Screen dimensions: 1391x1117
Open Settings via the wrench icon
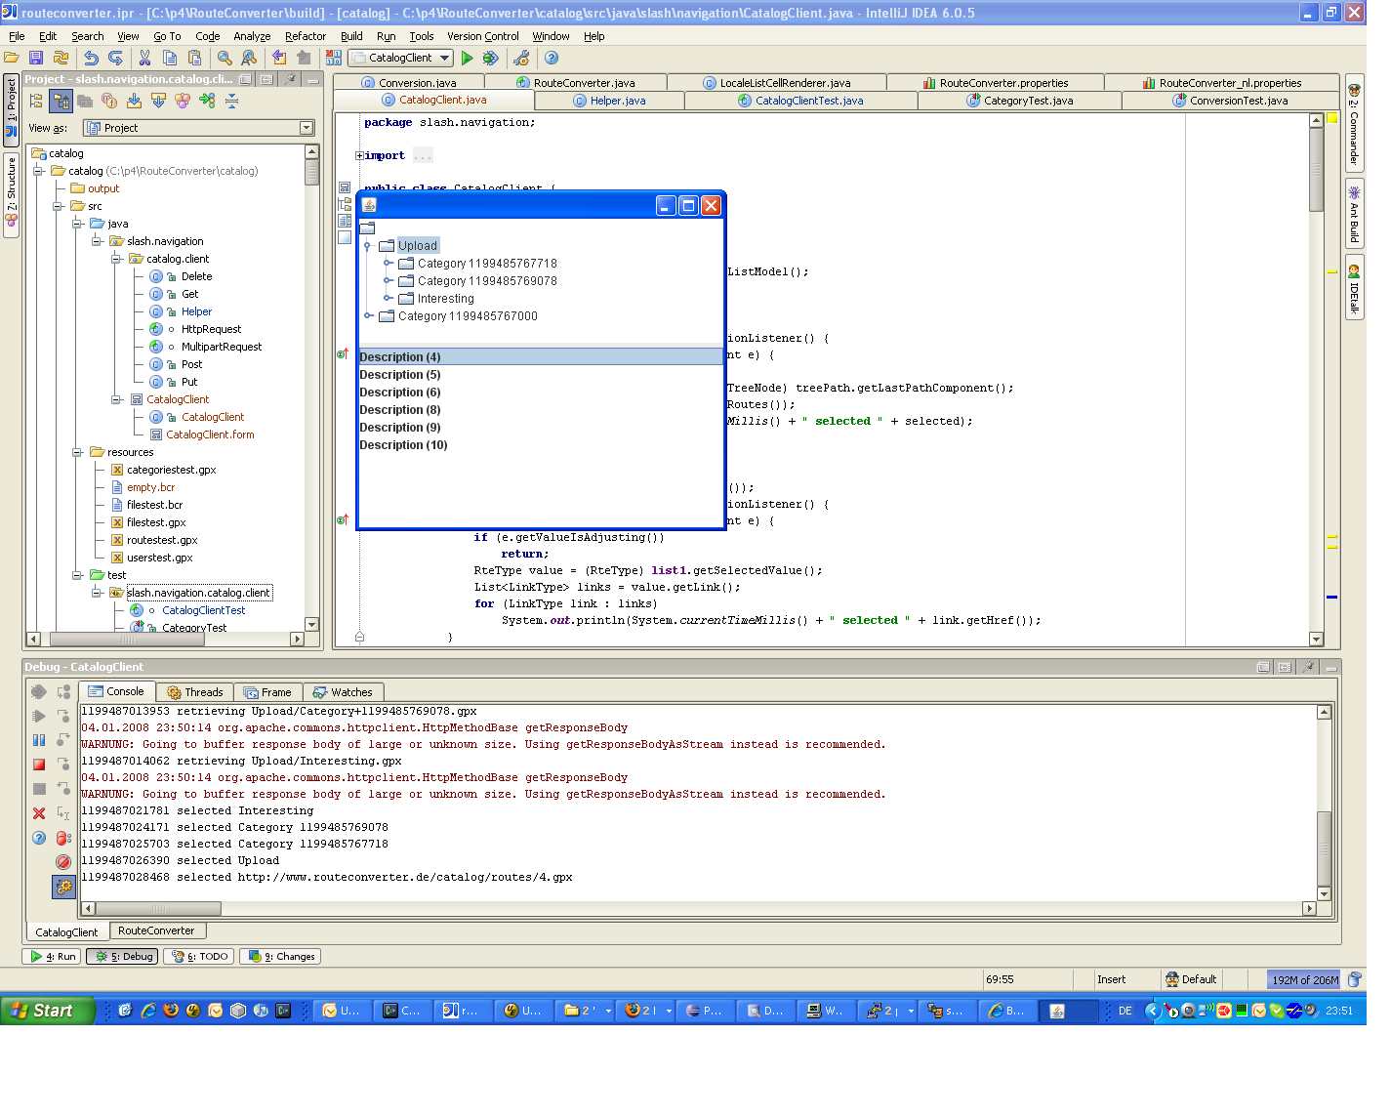pos(521,59)
